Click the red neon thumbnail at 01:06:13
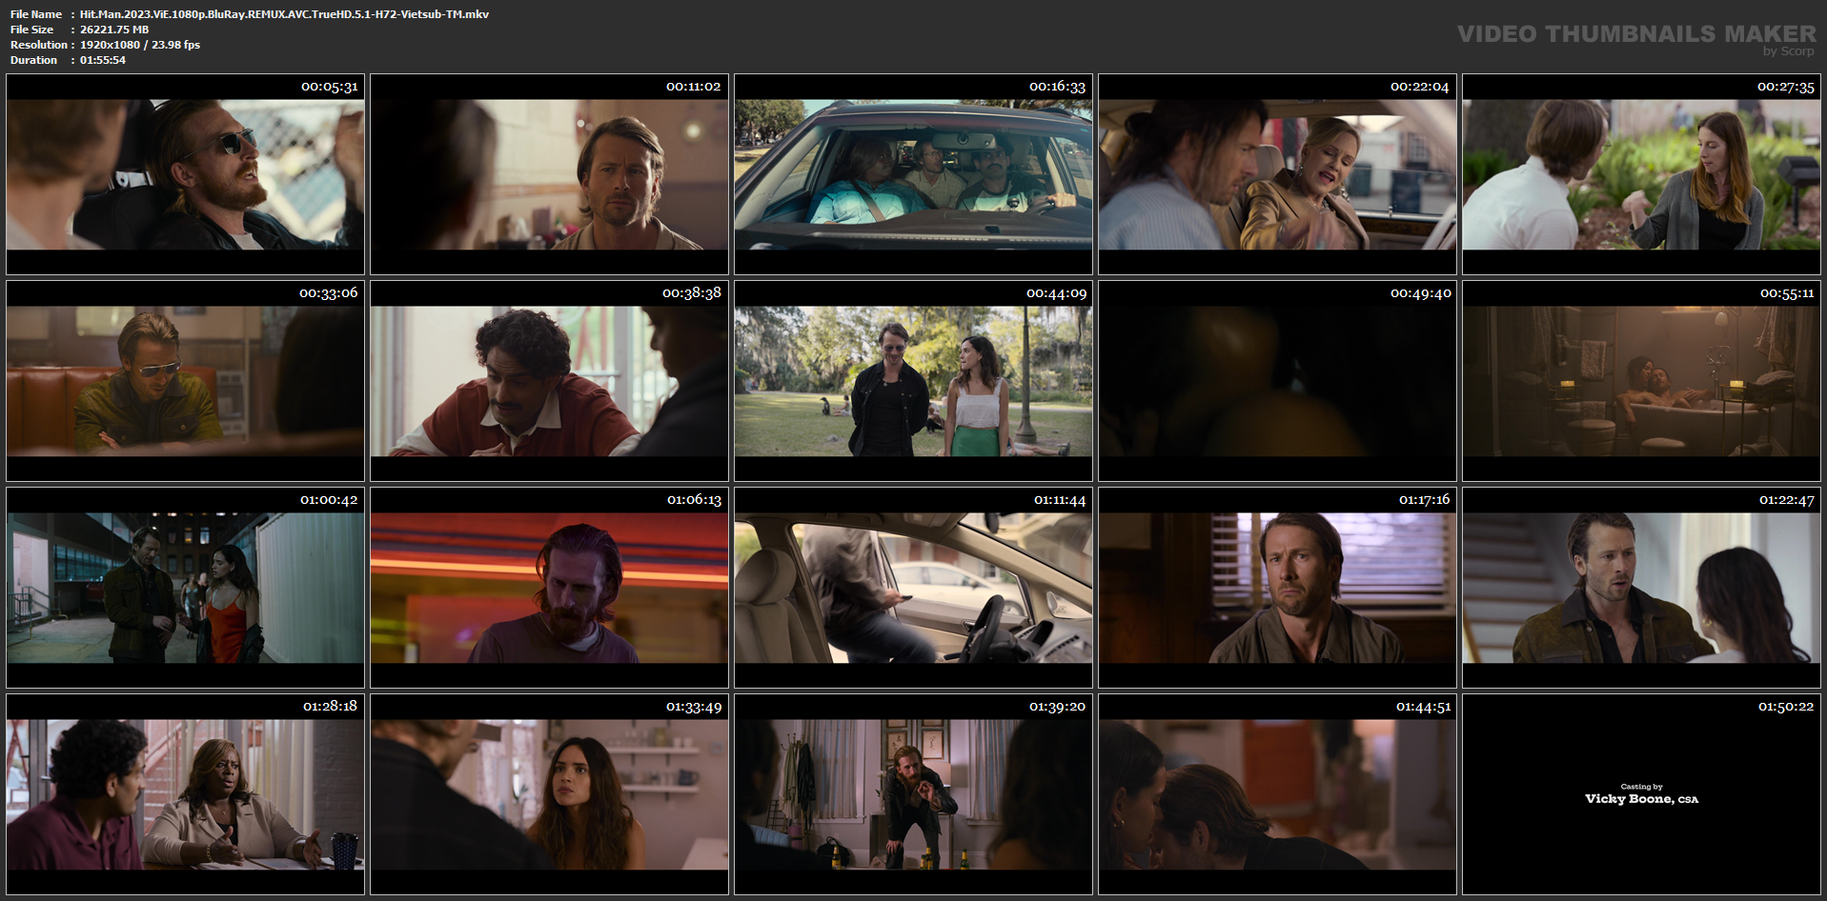The height and width of the screenshot is (901, 1827). tap(549, 588)
